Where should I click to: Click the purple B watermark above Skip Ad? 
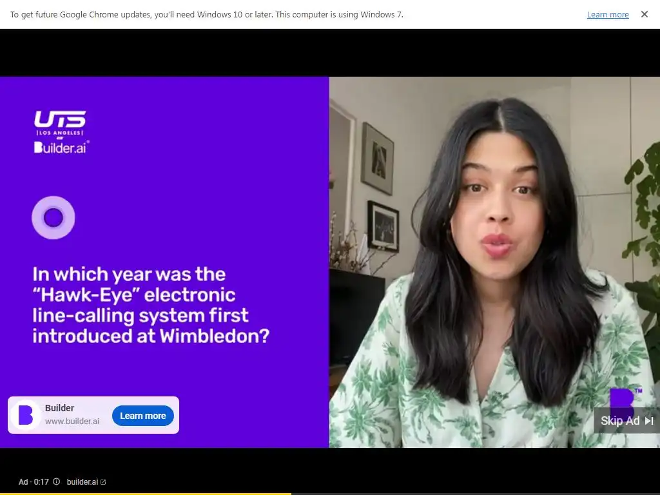tap(624, 398)
